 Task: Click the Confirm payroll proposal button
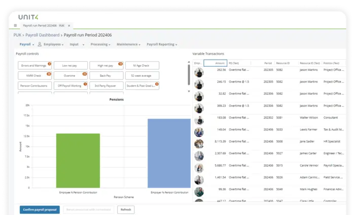[40, 209]
